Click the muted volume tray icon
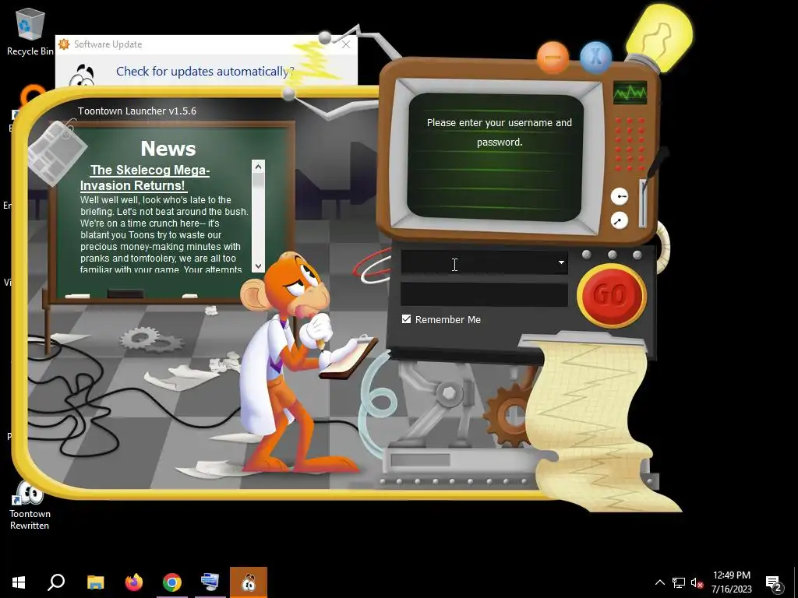 pos(697,582)
